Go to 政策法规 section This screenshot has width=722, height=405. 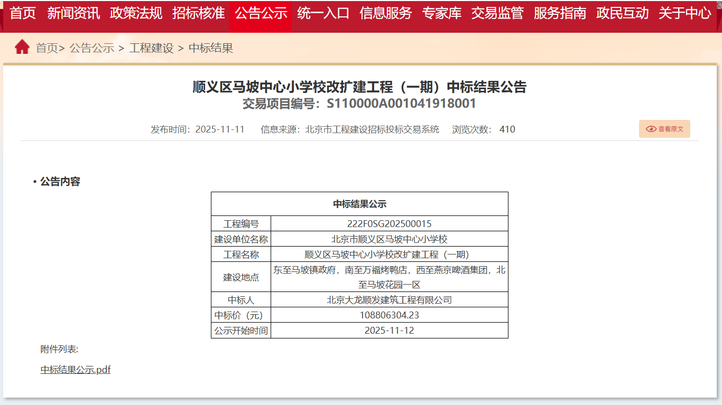point(136,13)
